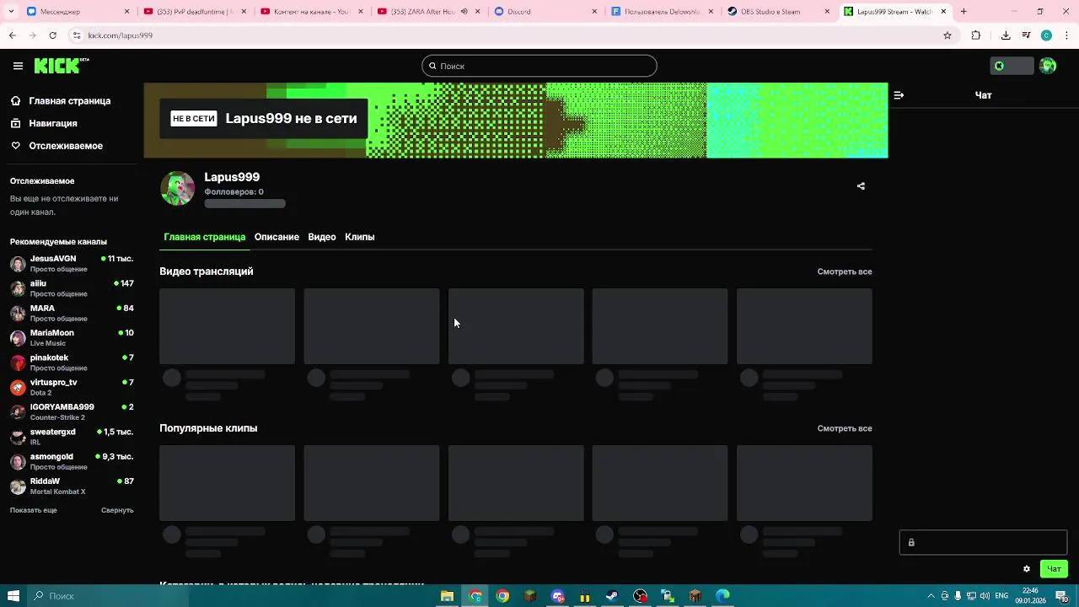Close the Discord browser tab
1079x607 pixels.
pyautogui.click(x=594, y=12)
